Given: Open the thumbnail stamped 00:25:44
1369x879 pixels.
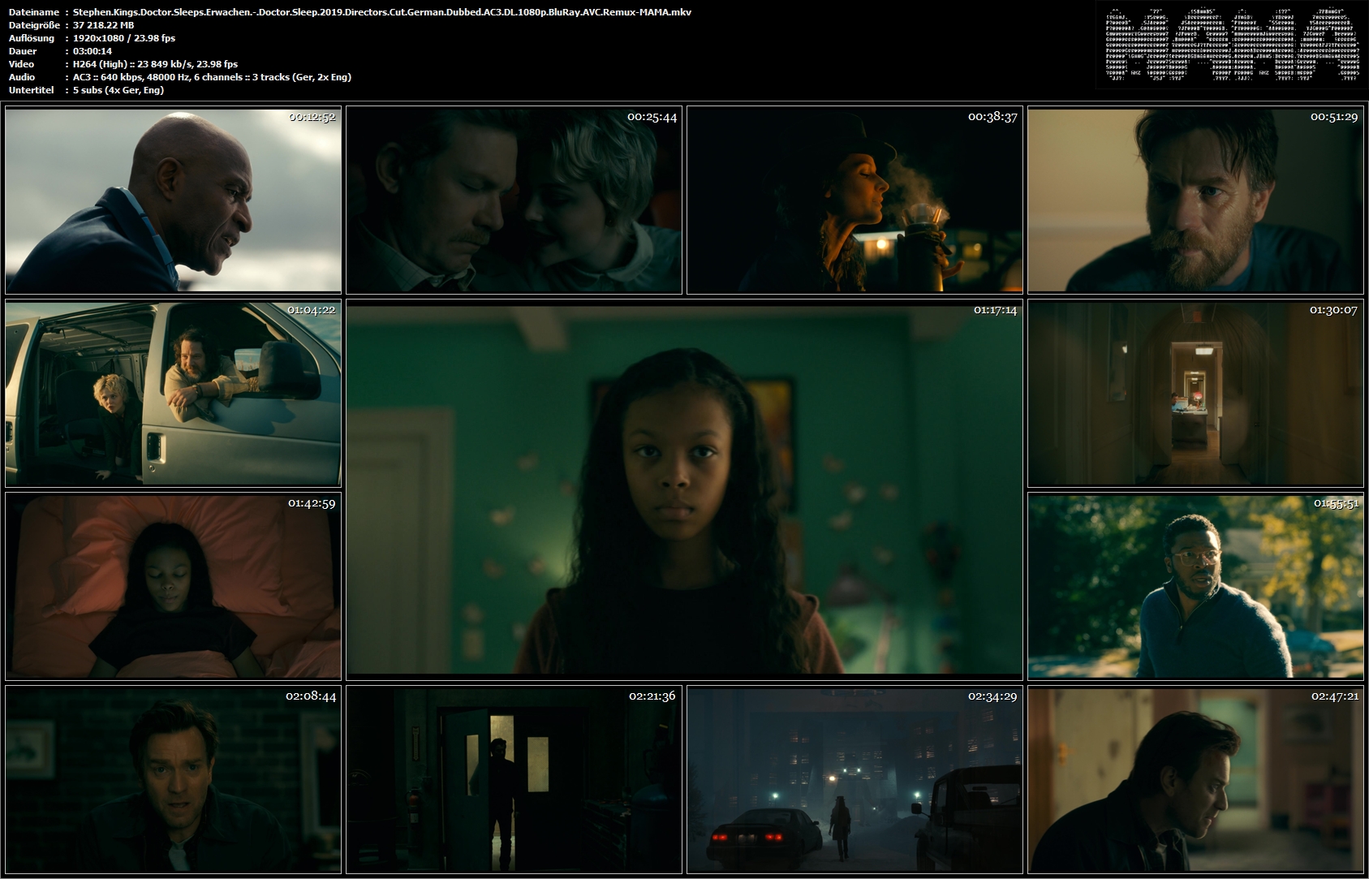Looking at the screenshot, I should click(514, 200).
